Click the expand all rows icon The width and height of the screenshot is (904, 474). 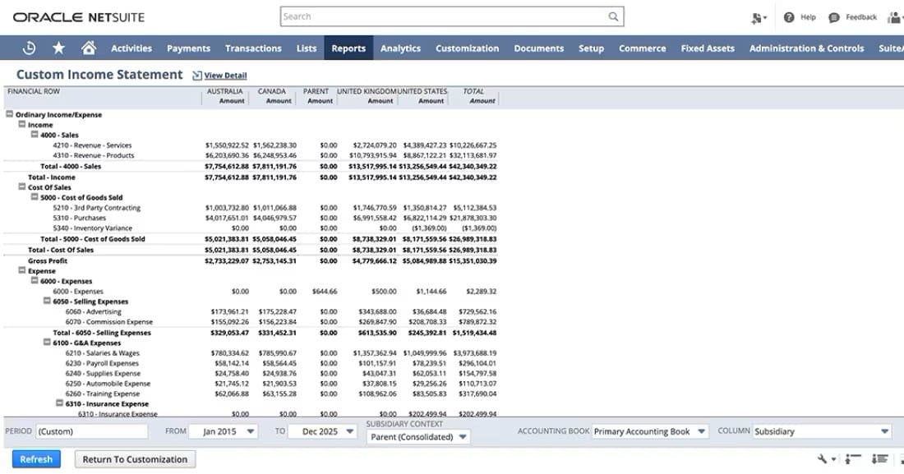pyautogui.click(x=881, y=459)
